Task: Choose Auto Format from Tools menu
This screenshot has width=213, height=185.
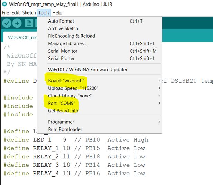Action: point(61,21)
